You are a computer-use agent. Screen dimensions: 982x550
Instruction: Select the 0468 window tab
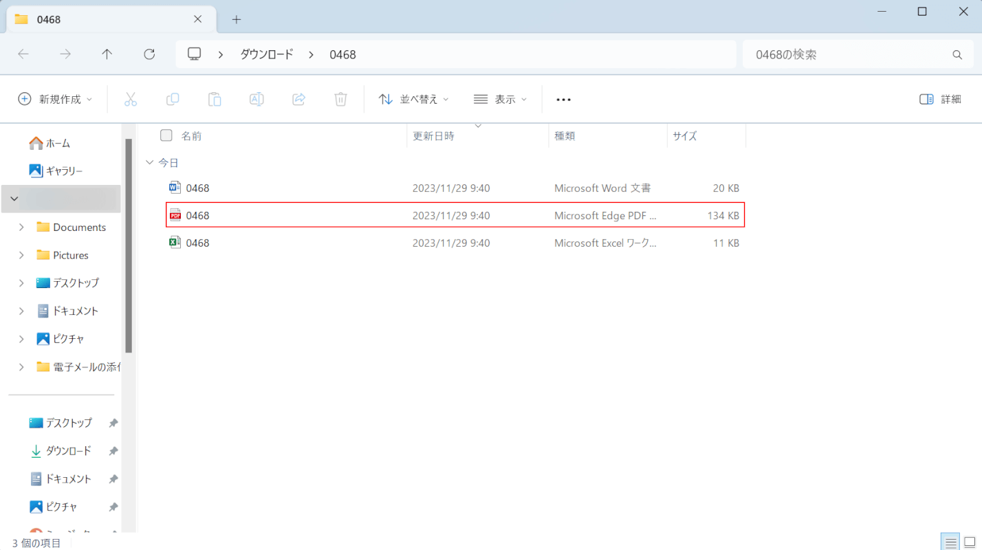110,19
